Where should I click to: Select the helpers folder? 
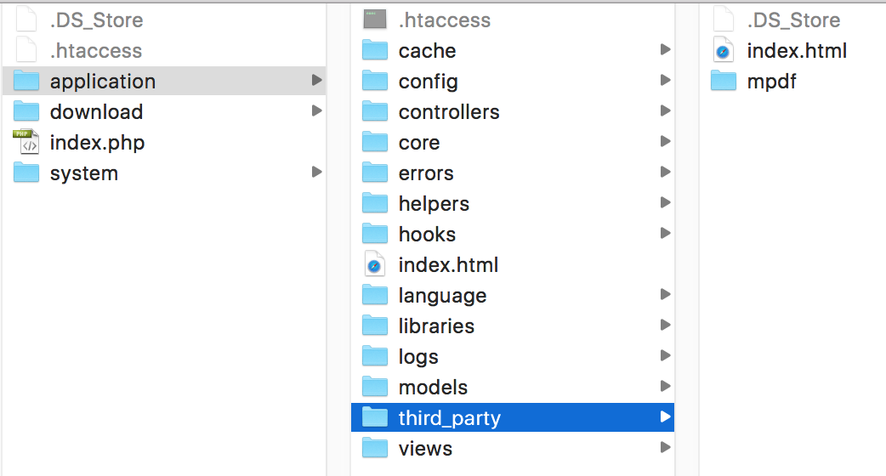434,204
